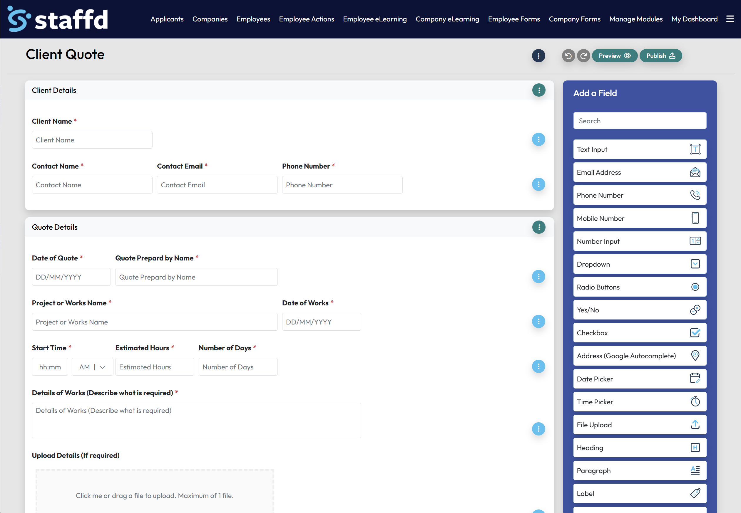Open the AM/PM dropdown for Start Time
This screenshot has width=741, height=513.
[x=92, y=367]
